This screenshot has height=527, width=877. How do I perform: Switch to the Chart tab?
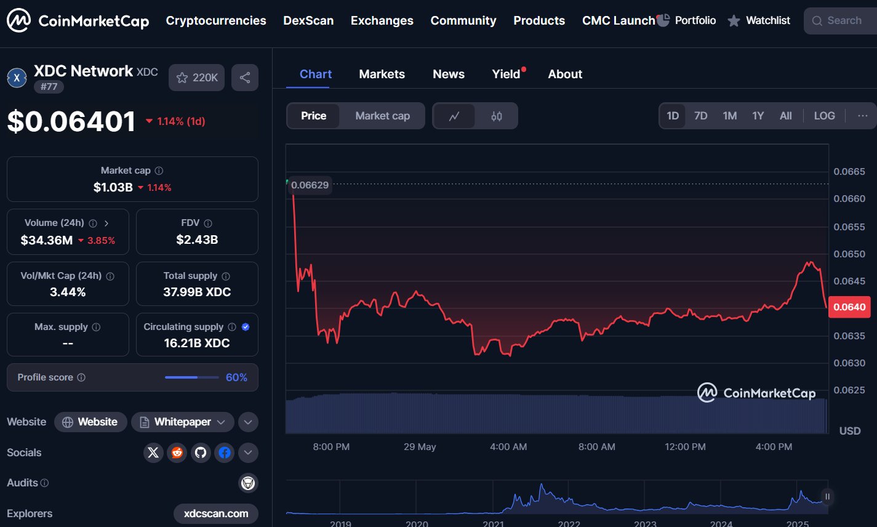(x=316, y=74)
